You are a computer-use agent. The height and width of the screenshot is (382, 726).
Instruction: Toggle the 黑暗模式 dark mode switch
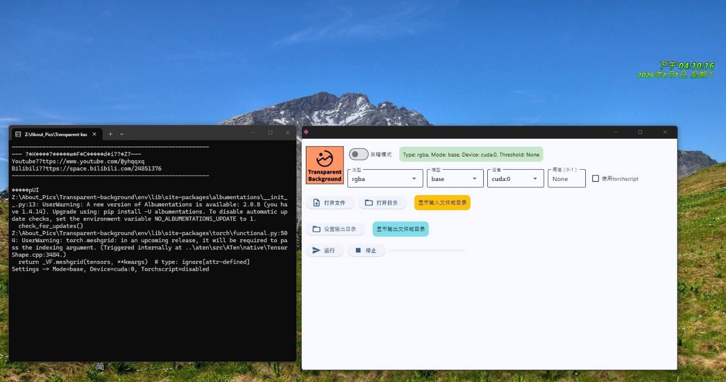358,154
